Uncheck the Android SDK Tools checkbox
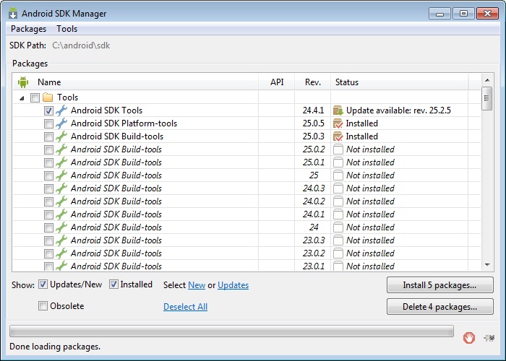 [x=48, y=110]
